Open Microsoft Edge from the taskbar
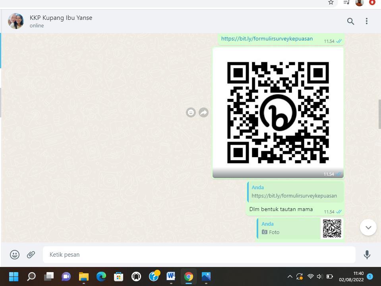Image resolution: width=381 pixels, height=286 pixels. [101, 276]
